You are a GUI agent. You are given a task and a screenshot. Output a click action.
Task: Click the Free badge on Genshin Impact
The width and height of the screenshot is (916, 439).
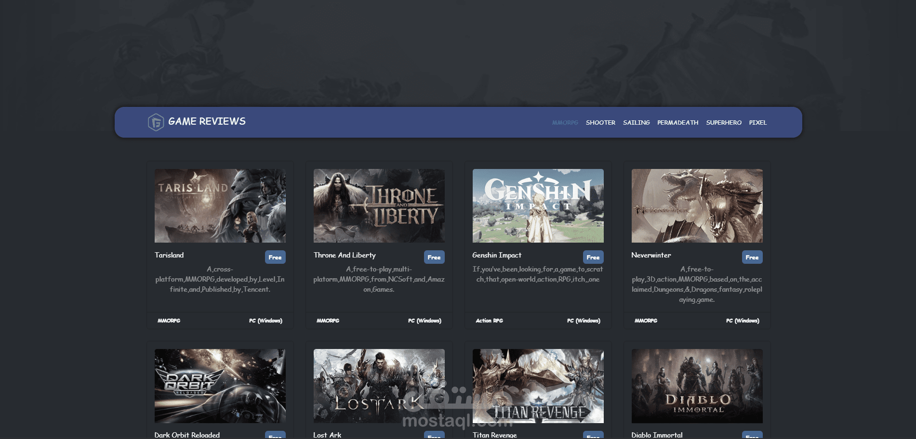[593, 257]
